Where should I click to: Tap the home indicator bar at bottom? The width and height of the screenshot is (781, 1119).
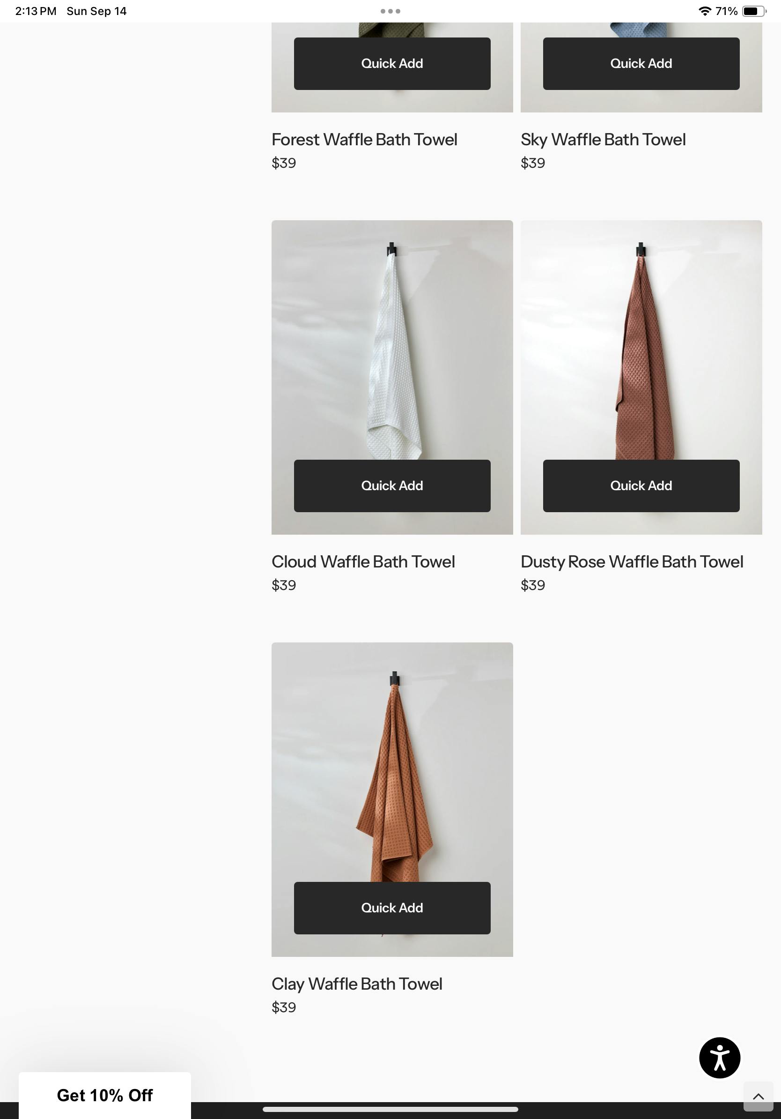(390, 1109)
